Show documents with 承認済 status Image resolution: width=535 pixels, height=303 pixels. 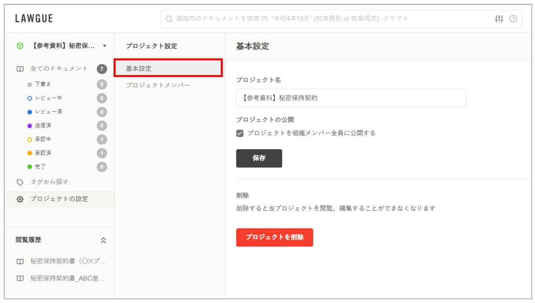43,153
